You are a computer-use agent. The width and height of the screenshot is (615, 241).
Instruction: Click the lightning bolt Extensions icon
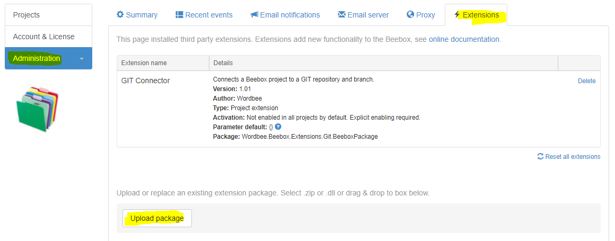[x=457, y=15]
